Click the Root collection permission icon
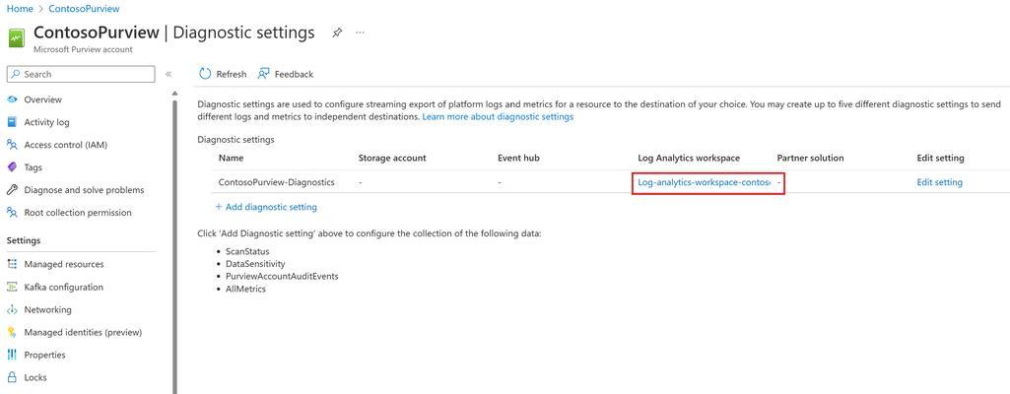1010x394 pixels. 12,213
